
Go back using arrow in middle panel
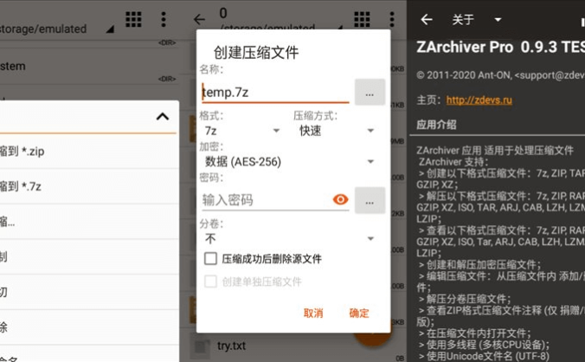200,19
